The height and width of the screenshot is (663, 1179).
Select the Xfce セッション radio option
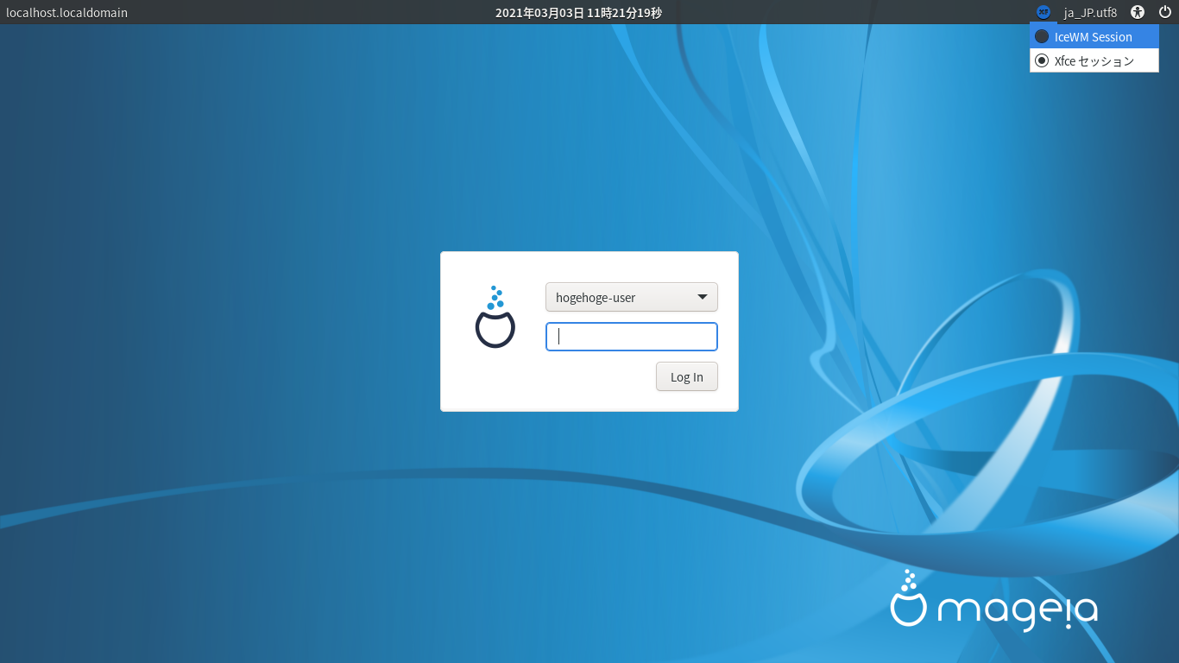[x=1094, y=60]
